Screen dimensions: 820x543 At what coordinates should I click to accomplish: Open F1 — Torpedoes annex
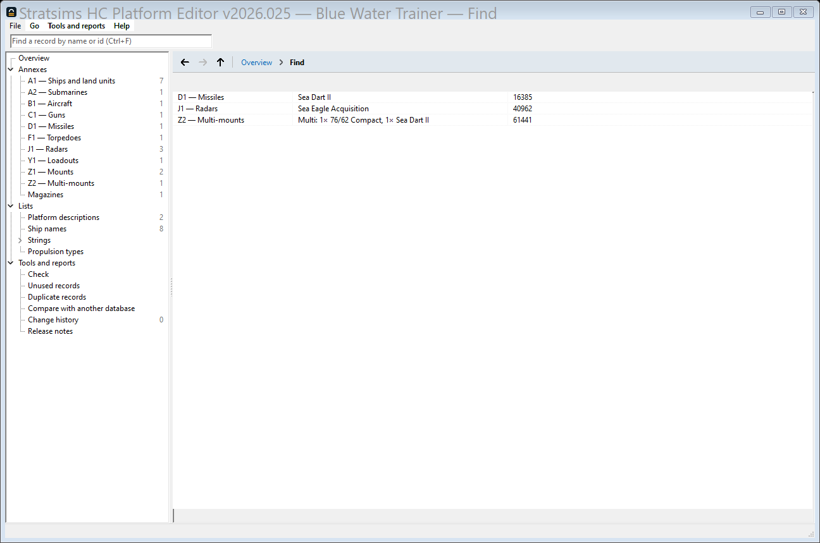(54, 138)
